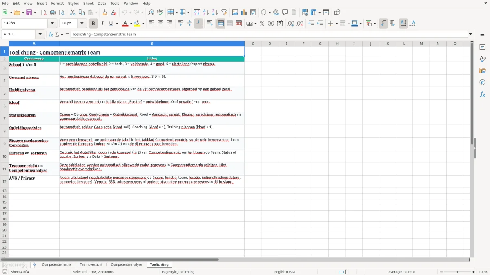Toggle Bold formatting
Image resolution: width=490 pixels, height=275 pixels.
(x=94, y=24)
